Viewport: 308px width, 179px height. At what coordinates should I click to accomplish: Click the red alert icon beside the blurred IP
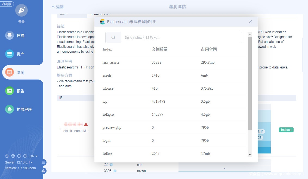[86, 124]
